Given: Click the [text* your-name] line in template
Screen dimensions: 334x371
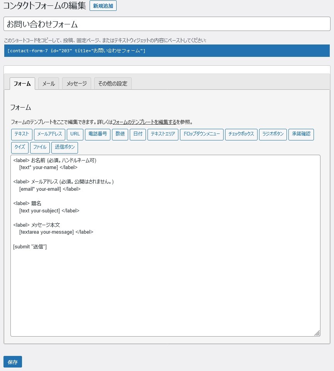Looking at the screenshot, I should tap(48, 168).
